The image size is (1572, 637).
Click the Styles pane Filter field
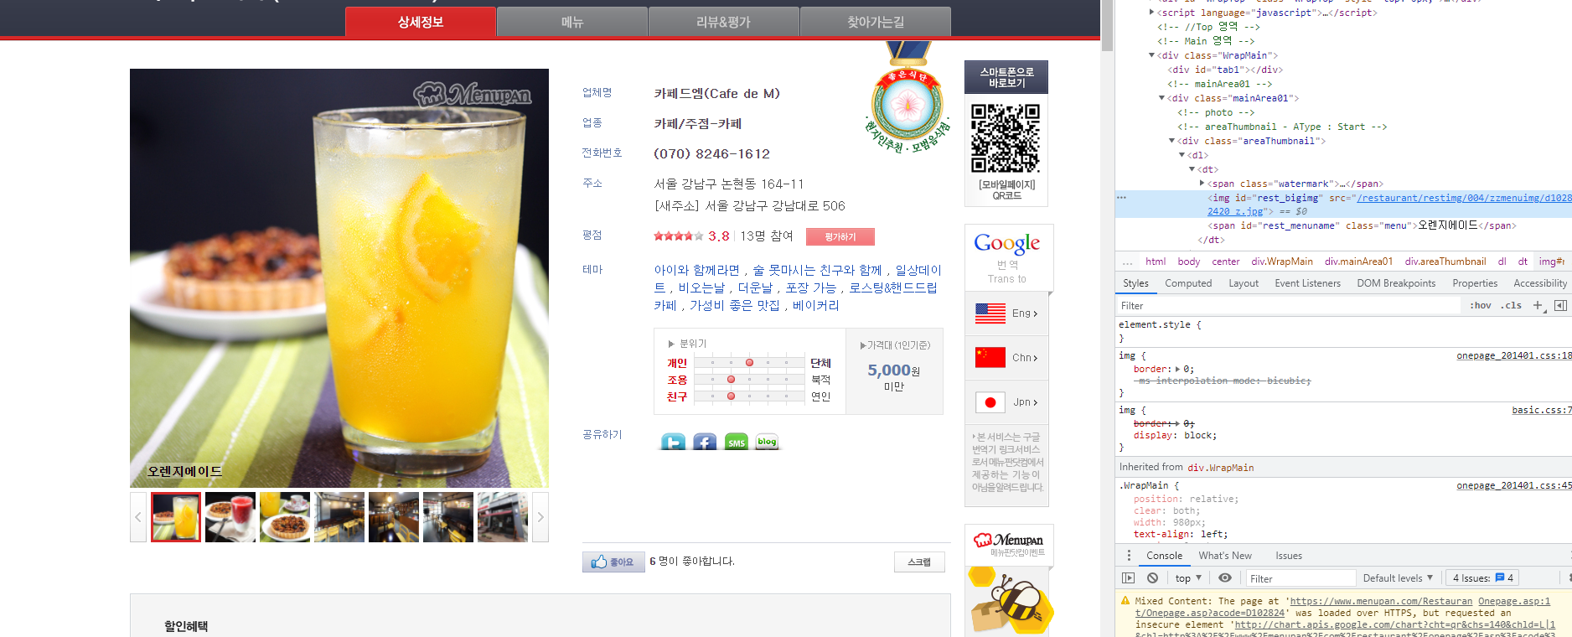[1290, 306]
